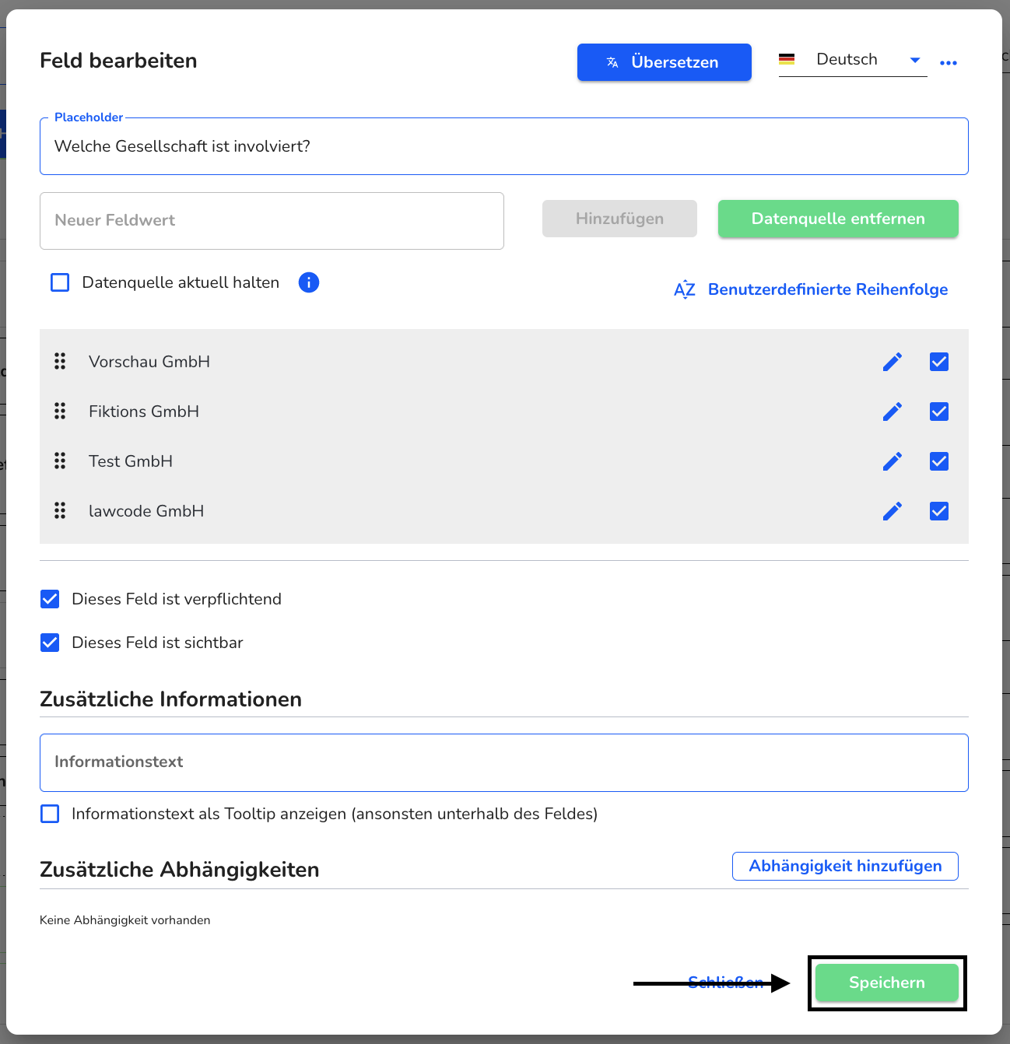Click Datenquelle entfernen button
The width and height of the screenshot is (1010, 1044).
pos(838,219)
